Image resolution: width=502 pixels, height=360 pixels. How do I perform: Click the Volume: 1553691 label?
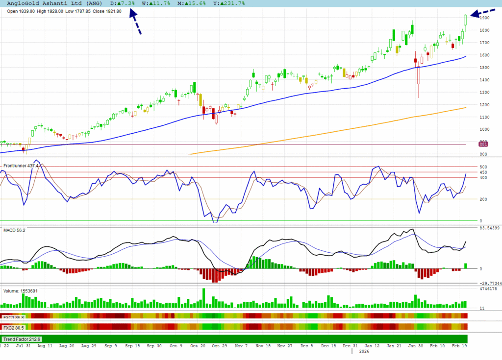point(21,291)
